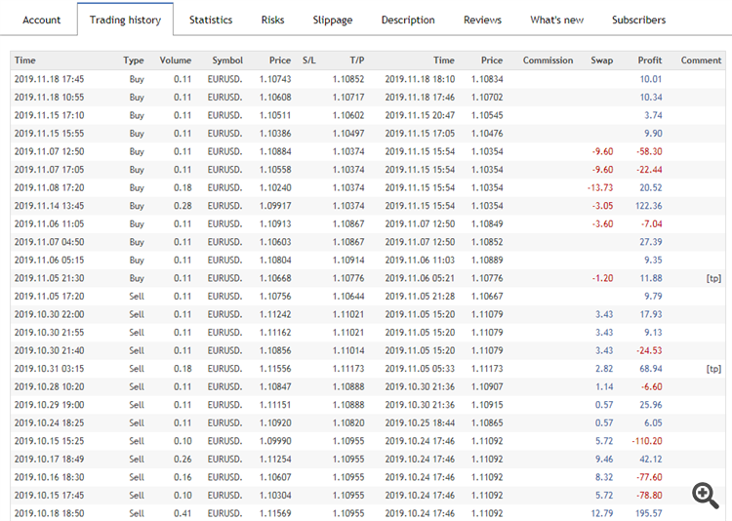The width and height of the screenshot is (732, 521).
Task: Click the S/L column header
Action: click(309, 60)
